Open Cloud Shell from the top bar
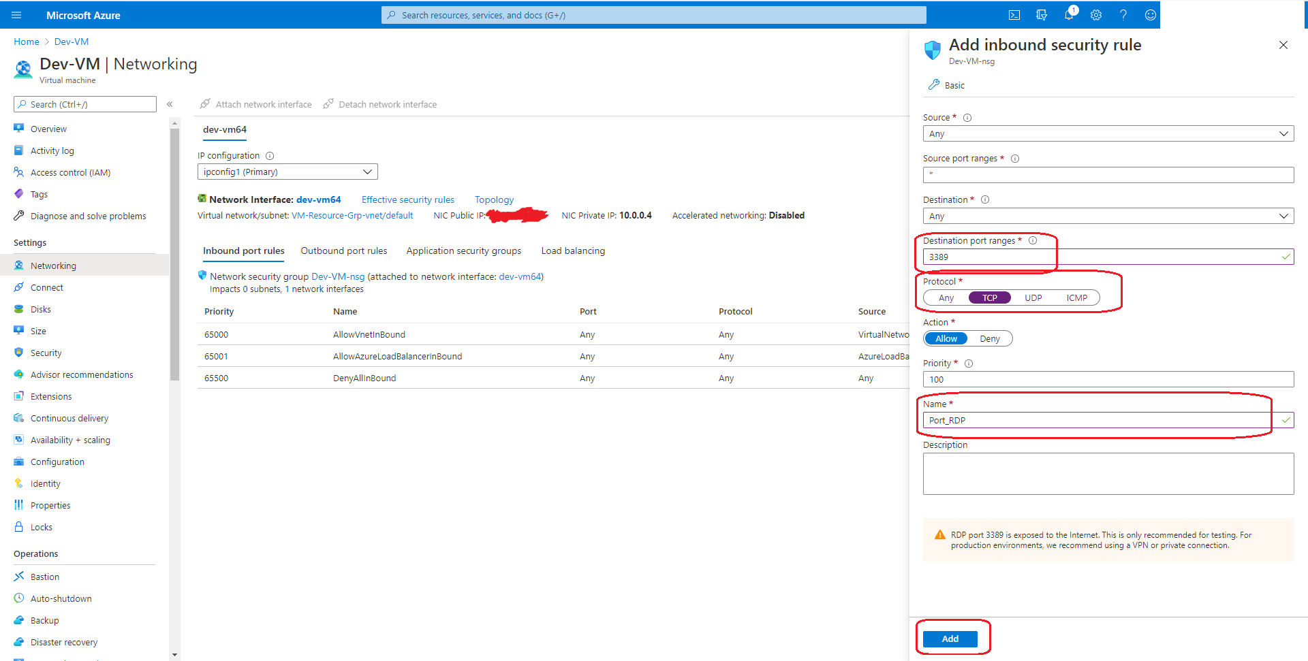Image resolution: width=1308 pixels, height=661 pixels. point(1014,15)
